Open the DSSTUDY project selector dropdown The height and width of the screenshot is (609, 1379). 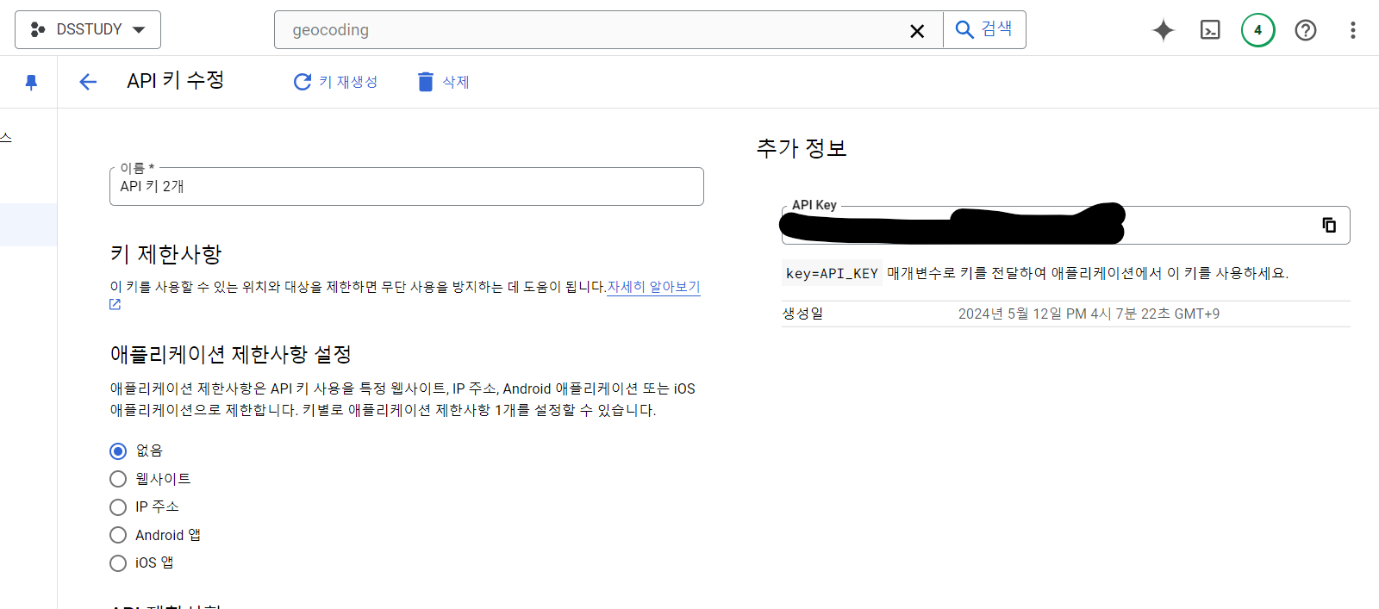88,29
